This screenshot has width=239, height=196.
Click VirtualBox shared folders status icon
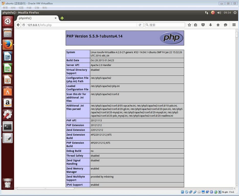pos(199,192)
